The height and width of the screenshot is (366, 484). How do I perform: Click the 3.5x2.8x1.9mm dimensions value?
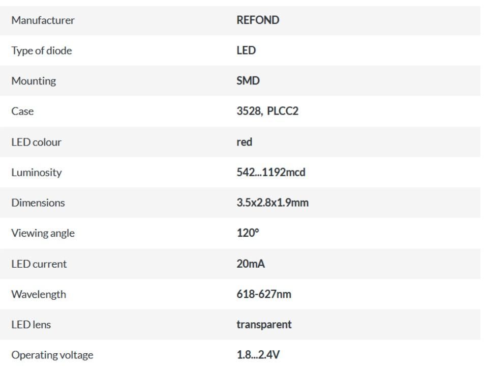(x=273, y=203)
